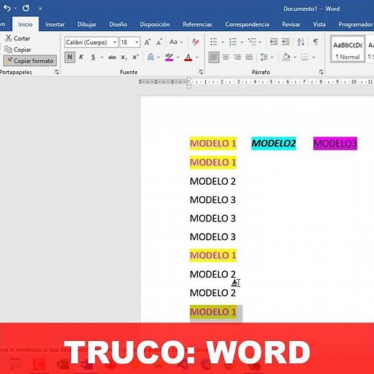Center text alignment icon
The height and width of the screenshot is (374, 374).
[x=226, y=57]
